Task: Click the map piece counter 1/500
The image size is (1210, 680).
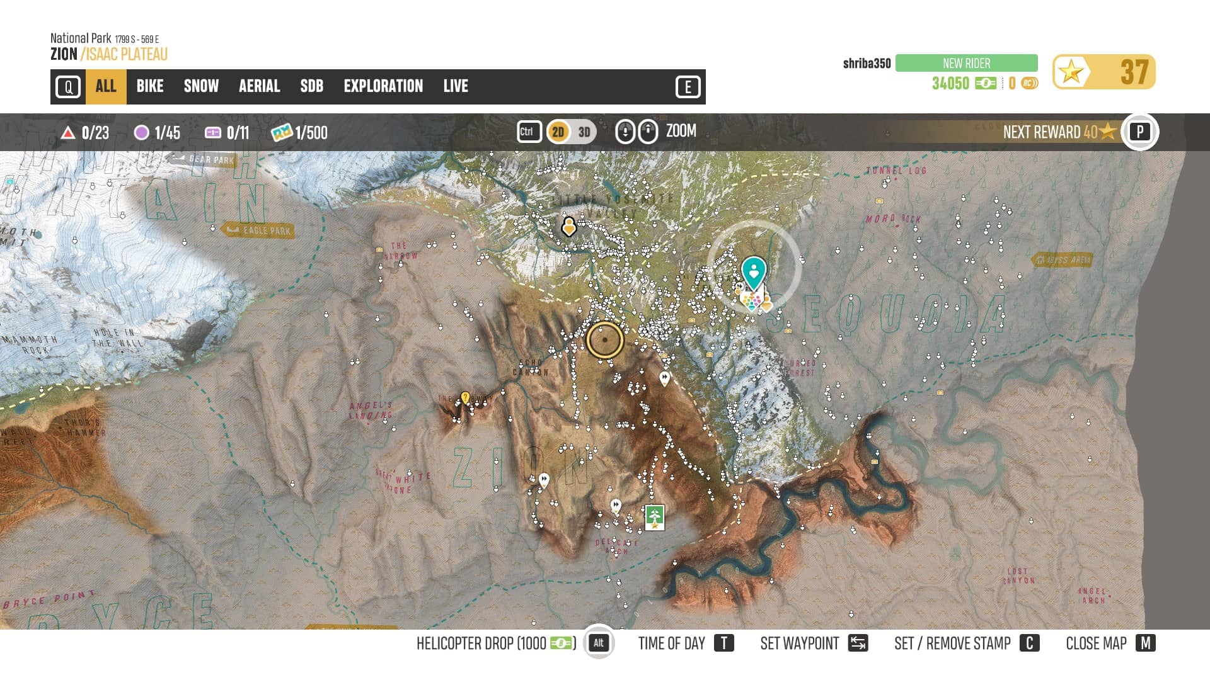Action: (299, 132)
